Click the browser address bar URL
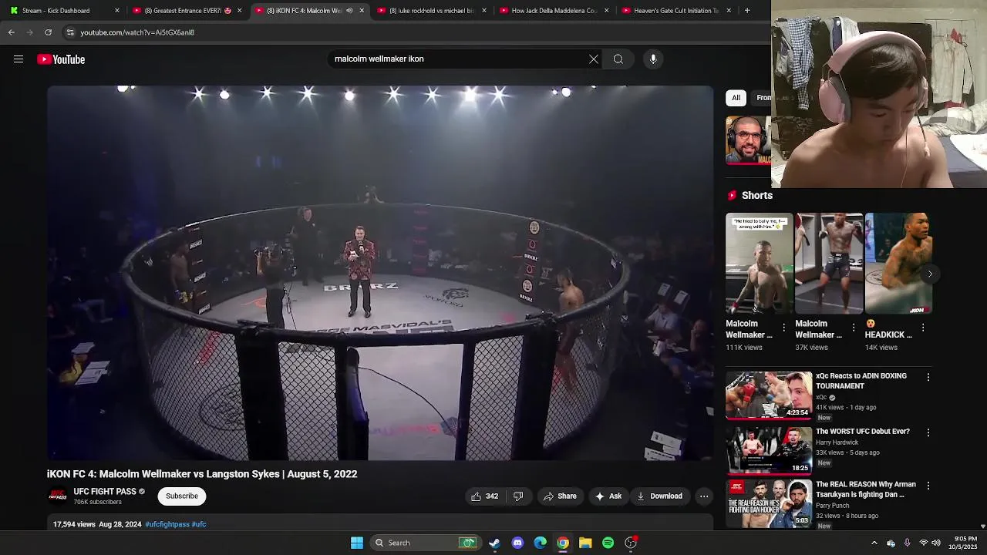The width and height of the screenshot is (987, 555). 137,32
